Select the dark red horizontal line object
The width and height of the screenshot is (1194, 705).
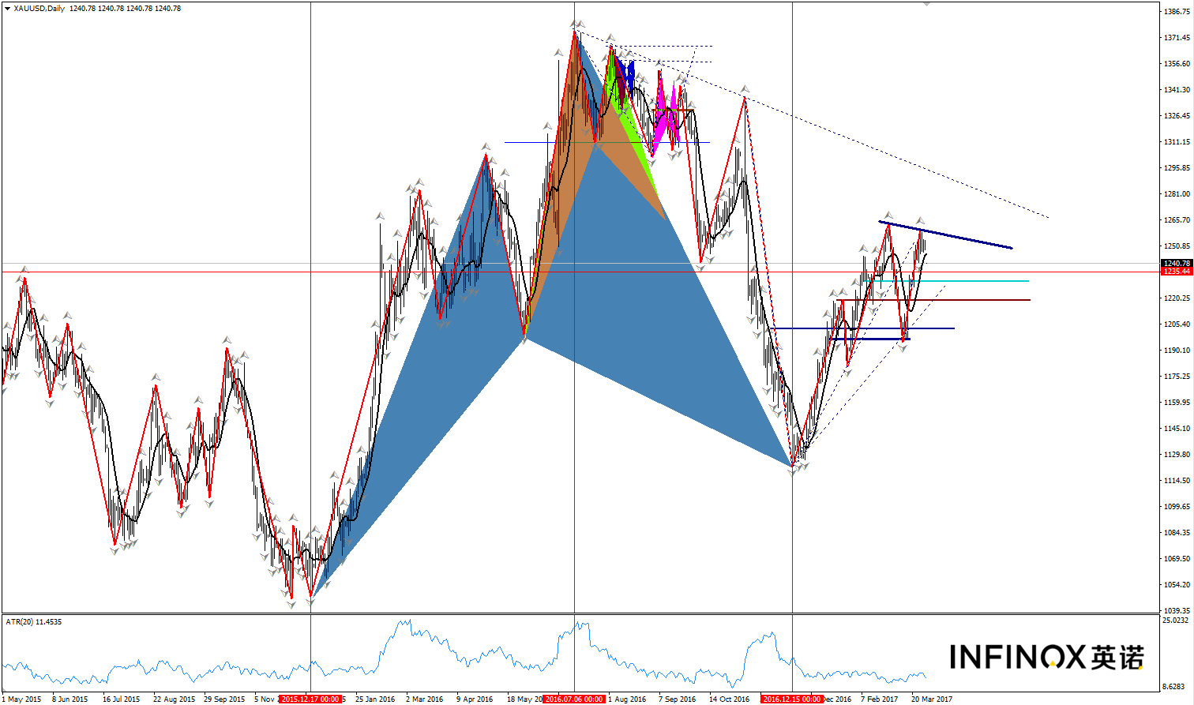click(x=933, y=300)
